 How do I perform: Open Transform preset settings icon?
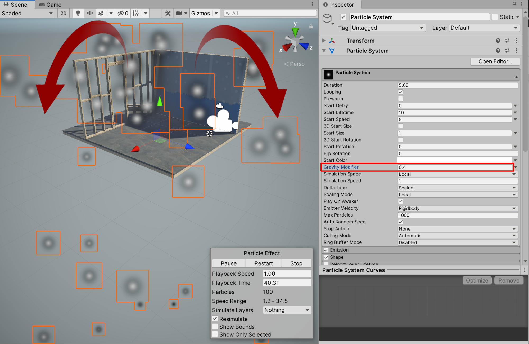coord(507,41)
